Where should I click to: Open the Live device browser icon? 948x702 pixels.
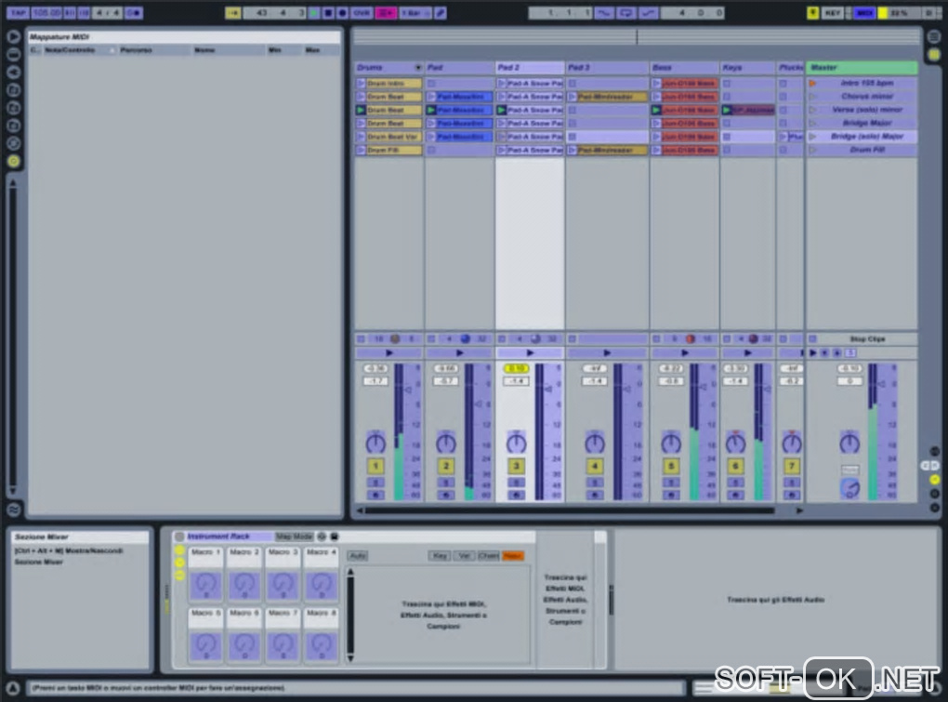[13, 55]
